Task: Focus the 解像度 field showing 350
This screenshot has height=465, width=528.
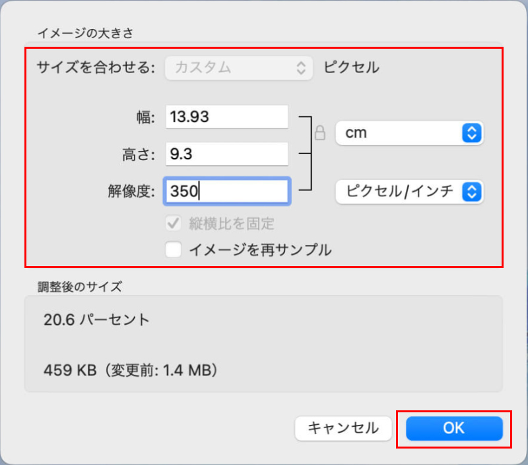Action: pos(226,192)
